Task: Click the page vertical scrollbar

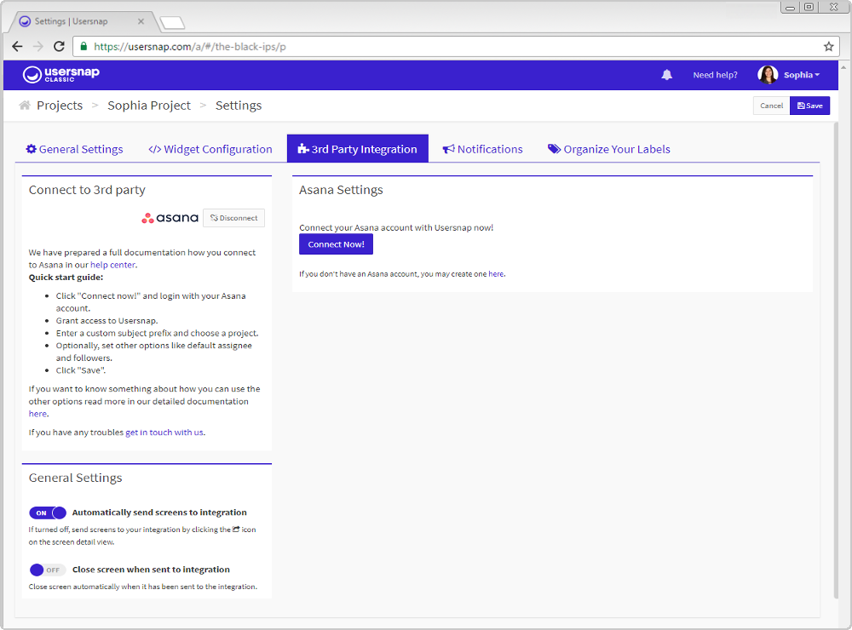Action: click(836, 360)
